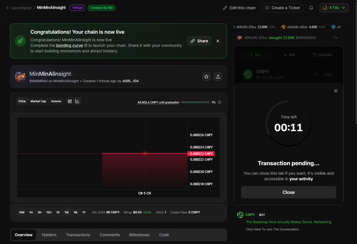
Task: Click the graduation progress bar
Action: (196, 102)
